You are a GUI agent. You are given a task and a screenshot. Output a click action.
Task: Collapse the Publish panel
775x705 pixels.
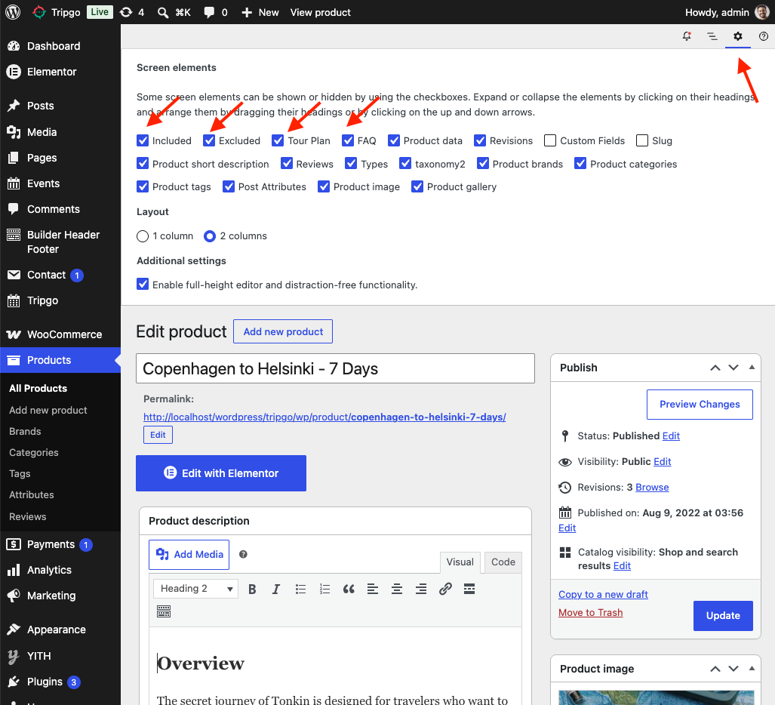point(752,368)
